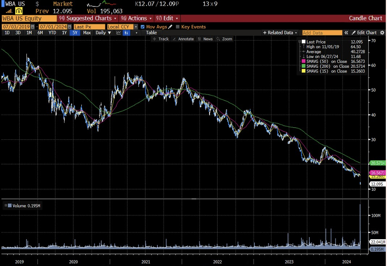Click the Local CCY field

pos(120,27)
